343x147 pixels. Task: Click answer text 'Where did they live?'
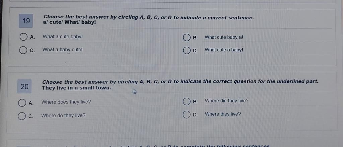tap(227, 101)
